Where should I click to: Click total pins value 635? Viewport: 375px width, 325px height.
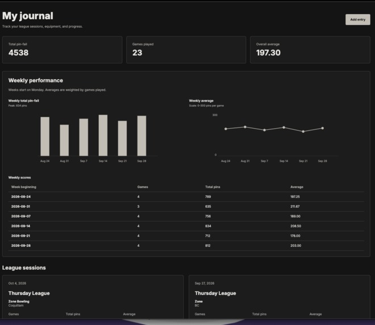(208, 206)
